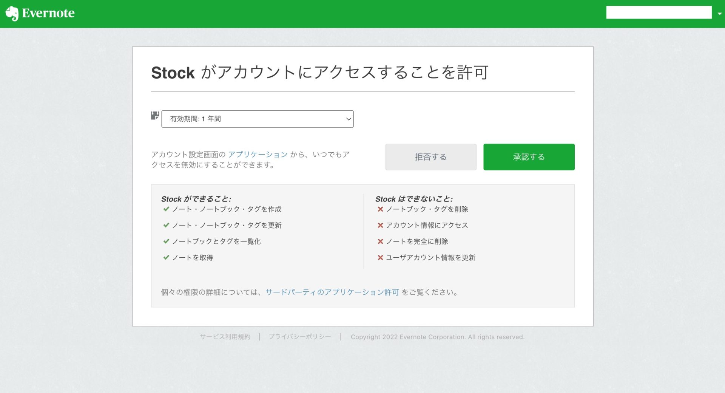Click text ノートブックとタグを一覧化
The image size is (725, 393).
(x=216, y=241)
